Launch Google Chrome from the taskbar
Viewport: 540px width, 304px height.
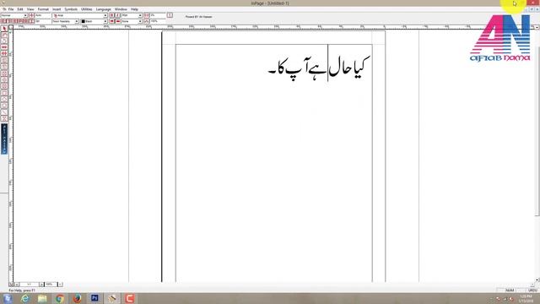click(60, 298)
